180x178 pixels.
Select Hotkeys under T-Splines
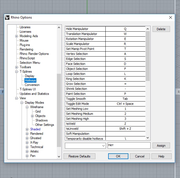(x=30, y=80)
